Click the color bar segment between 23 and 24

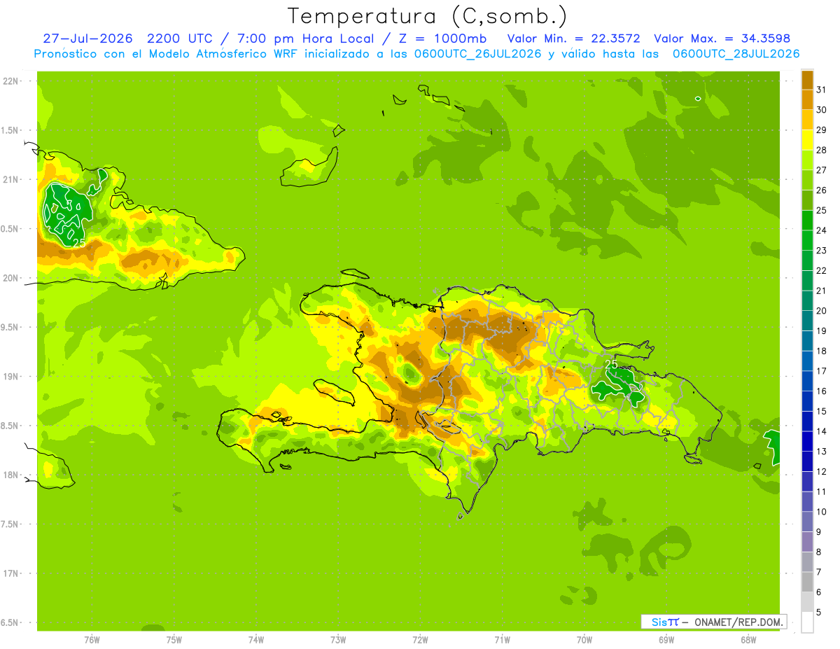(807, 240)
